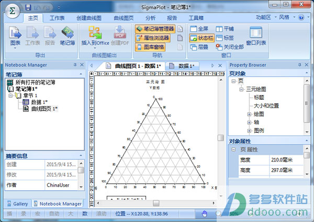This screenshot has width=314, height=222.
Task: Toggle 状态栏 visibility
Action: click(201, 38)
